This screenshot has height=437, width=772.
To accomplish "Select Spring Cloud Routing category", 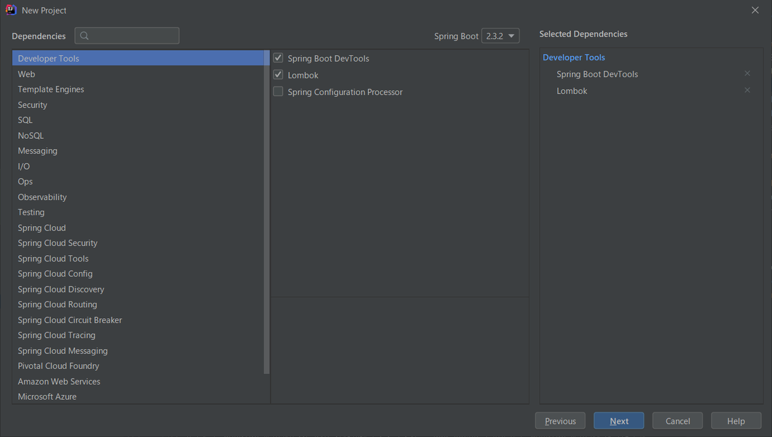I will pos(138,305).
